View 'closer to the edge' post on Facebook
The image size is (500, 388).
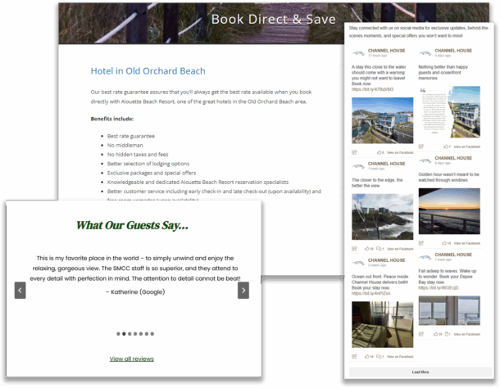(x=400, y=249)
